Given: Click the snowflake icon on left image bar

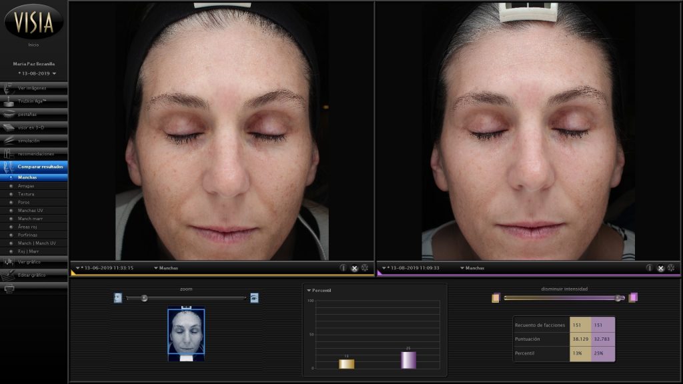Looking at the screenshot, I should 365,268.
